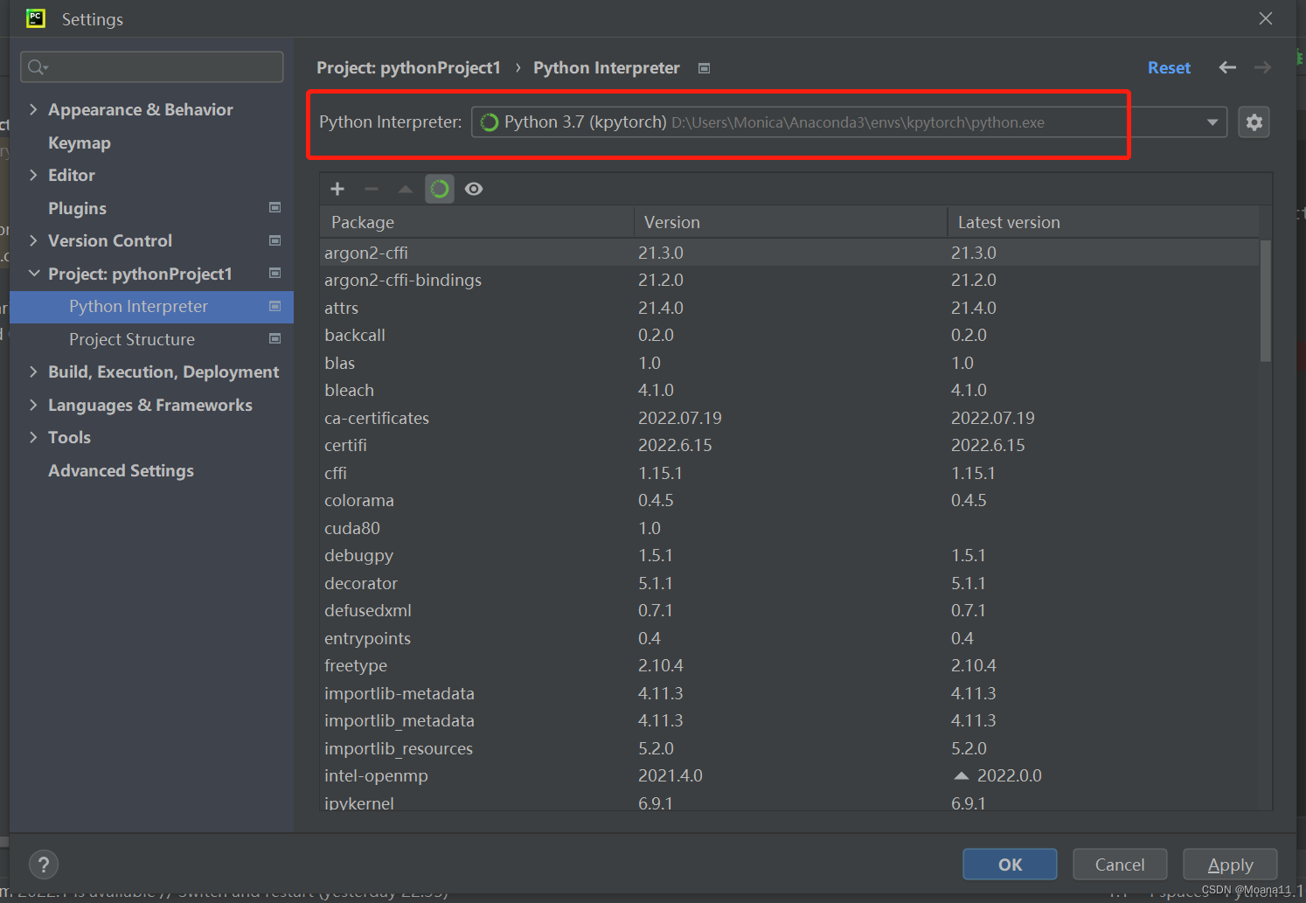Open the Python Interpreter dropdown
Screen dimensions: 1306x903
point(1212,122)
